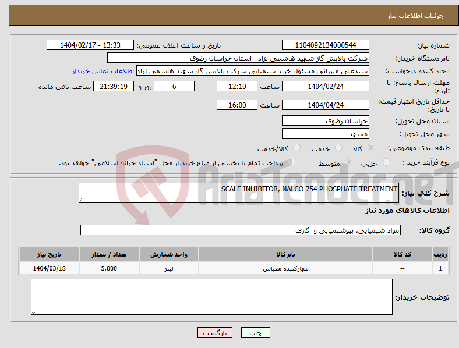Click the کد کالا column header
The height and width of the screenshot is (348, 459).
[x=402, y=254]
